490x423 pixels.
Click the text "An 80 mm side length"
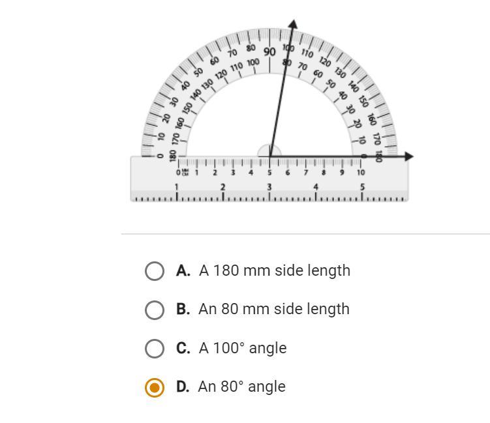tap(274, 309)
